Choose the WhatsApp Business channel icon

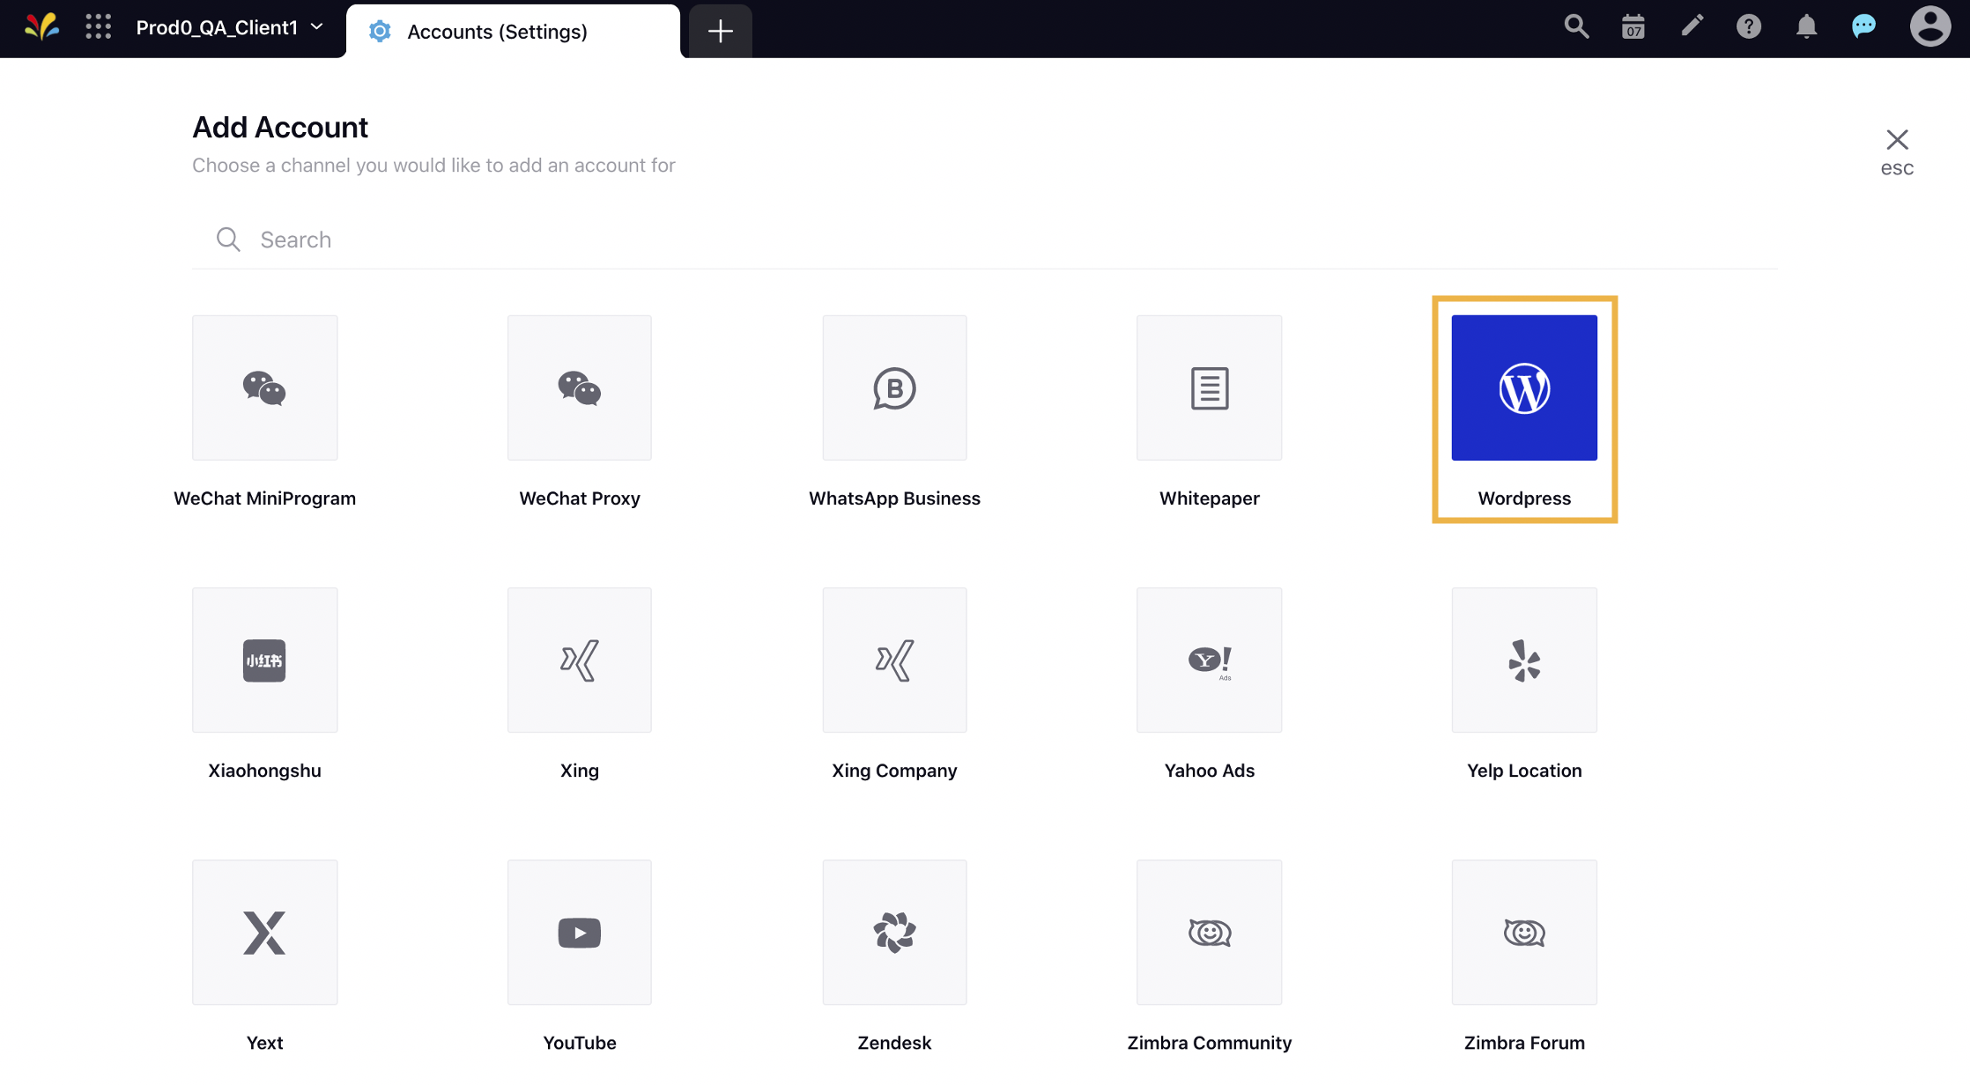pyautogui.click(x=894, y=387)
